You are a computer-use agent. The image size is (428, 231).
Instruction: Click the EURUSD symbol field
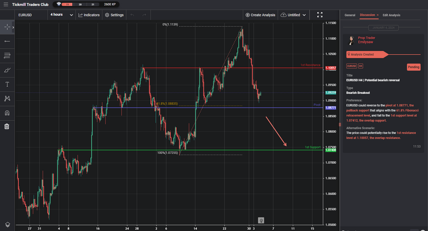[32, 15]
